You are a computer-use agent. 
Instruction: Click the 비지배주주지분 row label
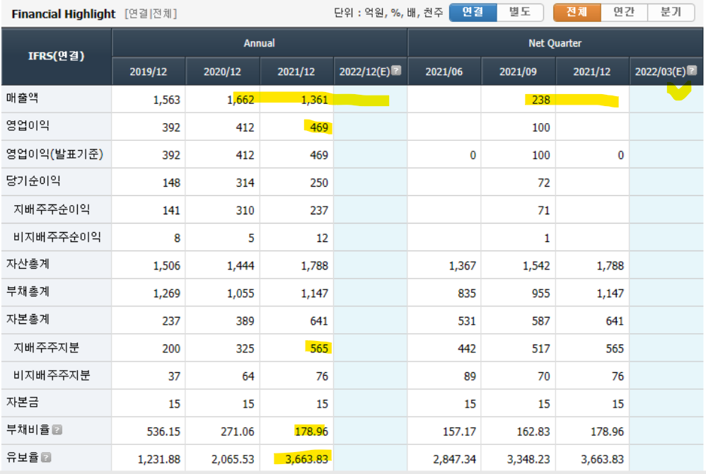point(52,375)
